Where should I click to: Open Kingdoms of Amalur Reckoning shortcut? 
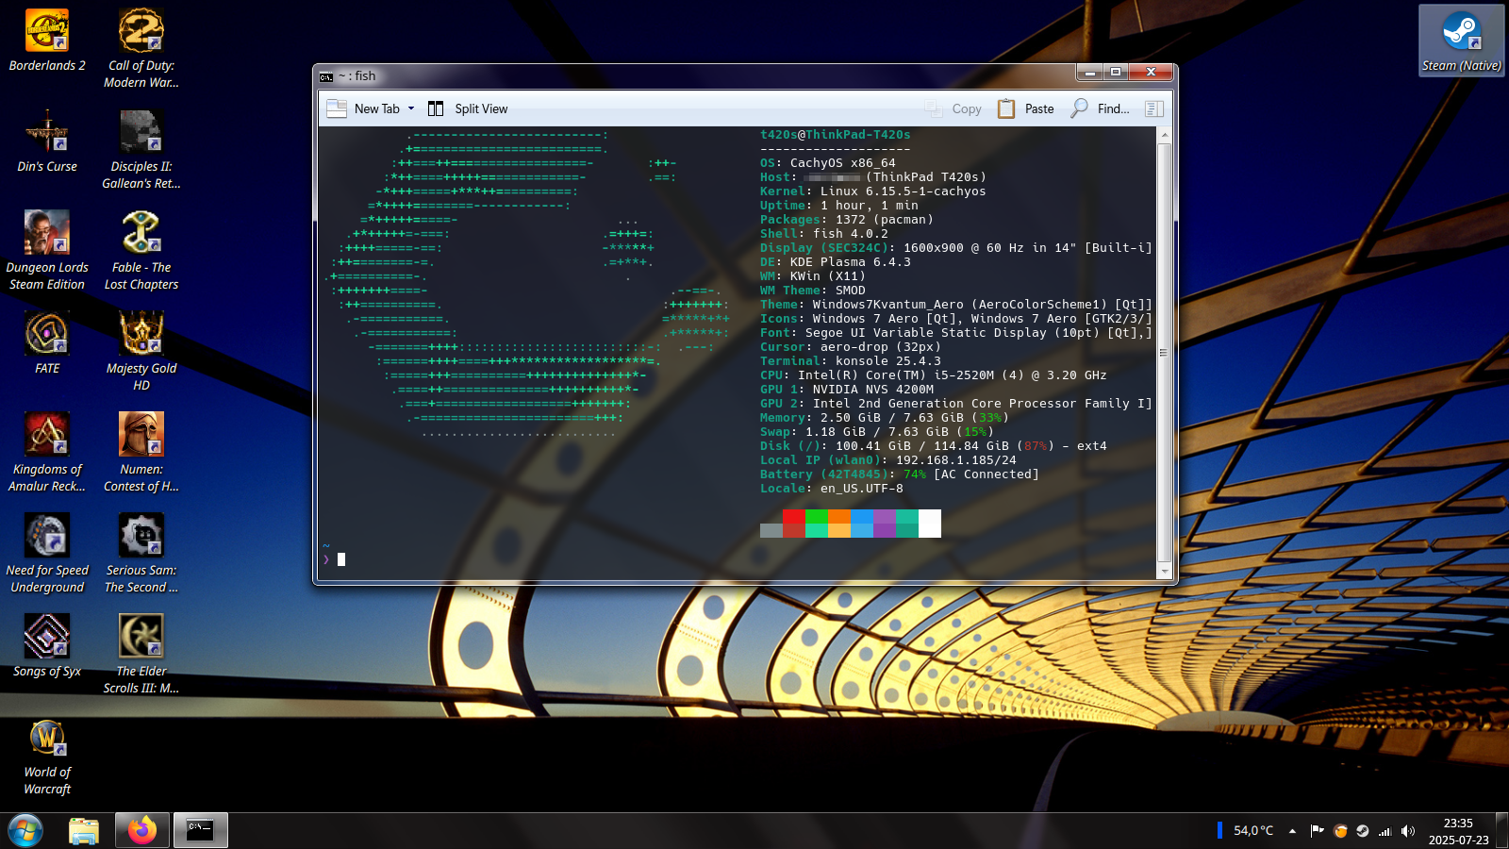coord(47,453)
